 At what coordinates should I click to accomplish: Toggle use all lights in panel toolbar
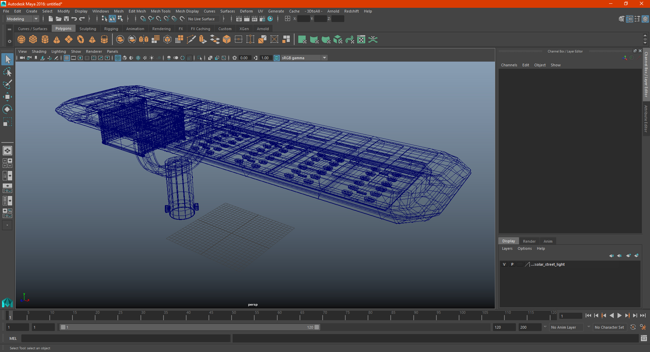[152, 58]
